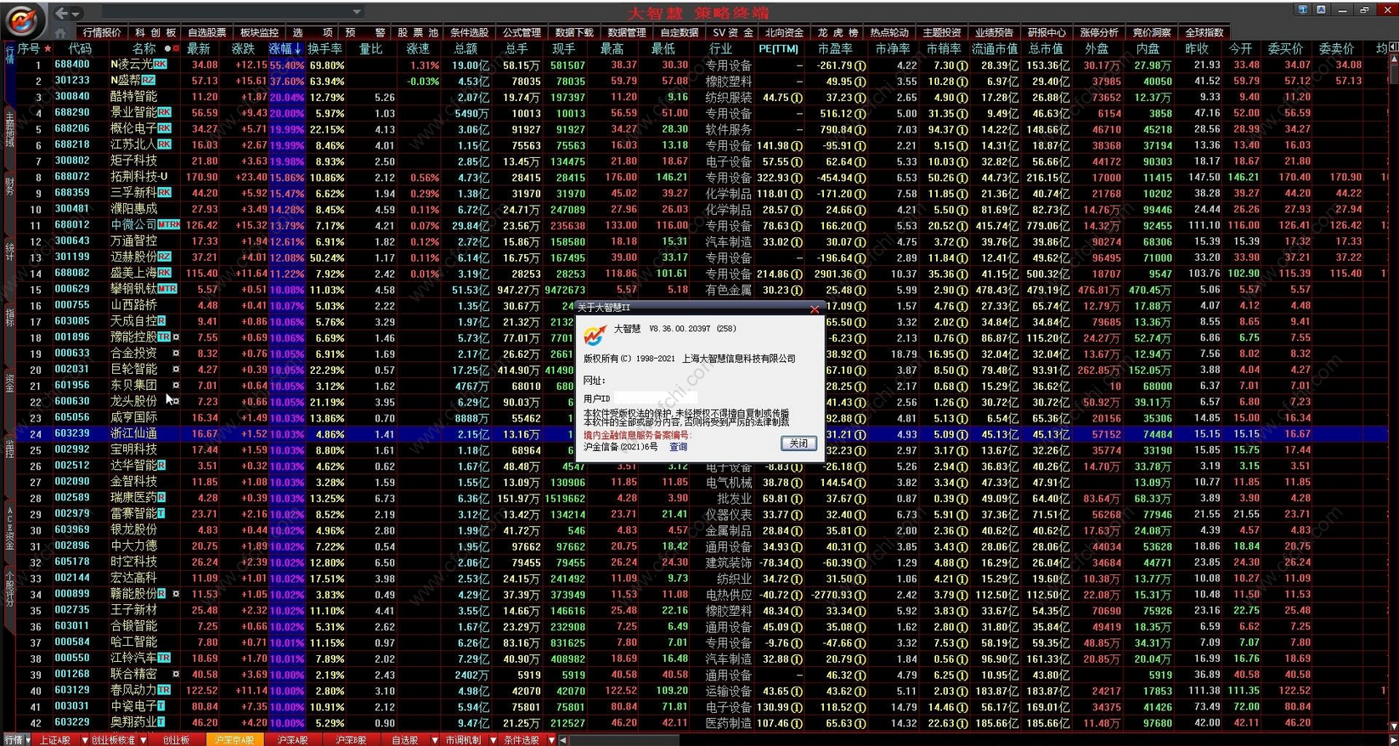This screenshot has height=746, width=1399.
Task: Click info icon beside 酷特智能 市销率 4.90
Action: pyautogui.click(x=962, y=98)
